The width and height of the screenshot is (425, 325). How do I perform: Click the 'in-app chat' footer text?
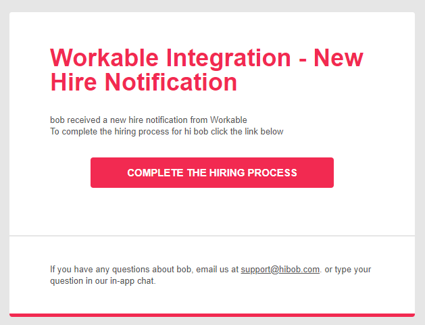tap(133, 281)
